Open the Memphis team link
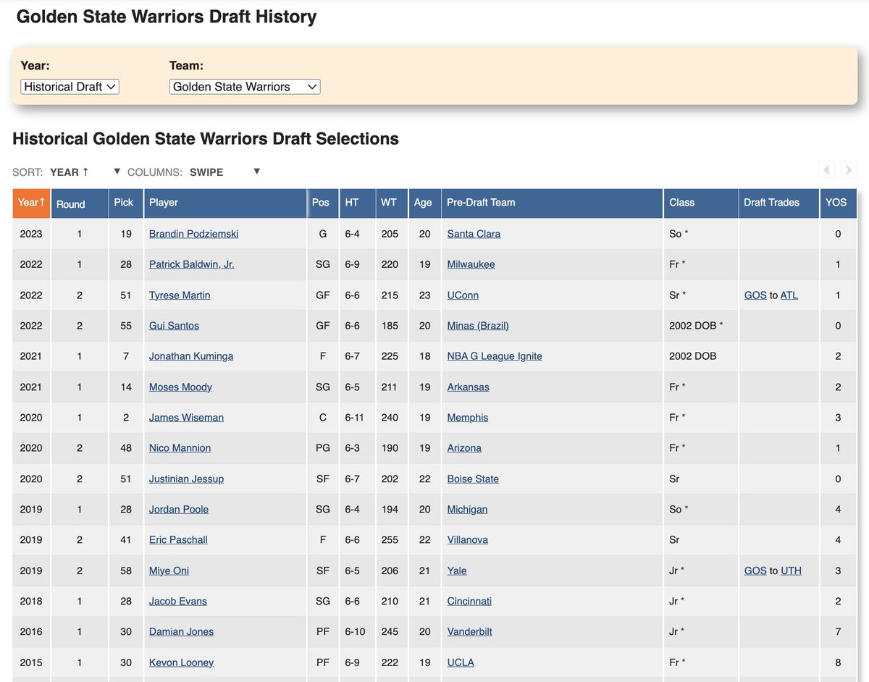 pyautogui.click(x=468, y=418)
